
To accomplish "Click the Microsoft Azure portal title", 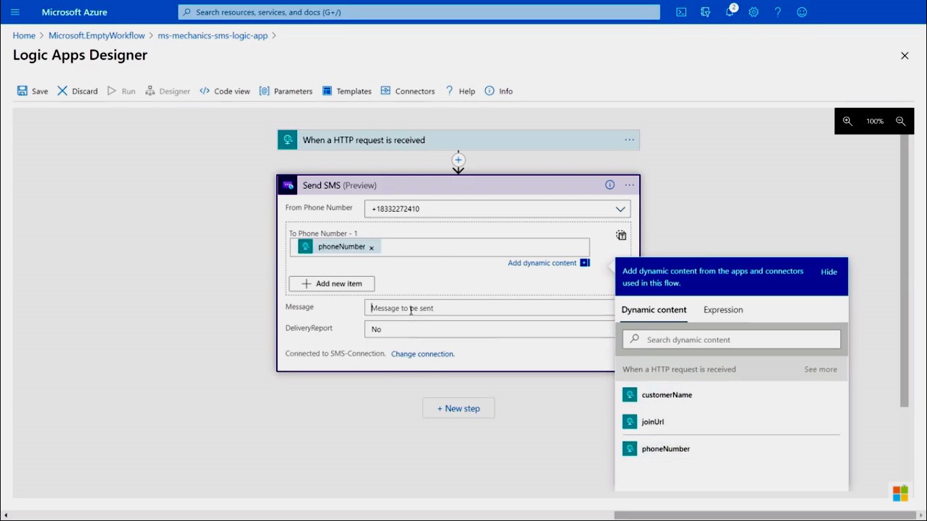I will 75,12.
